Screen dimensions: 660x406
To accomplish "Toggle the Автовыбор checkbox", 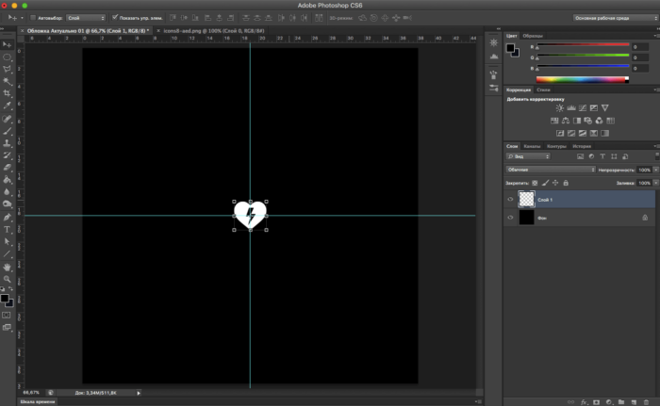I will (33, 18).
